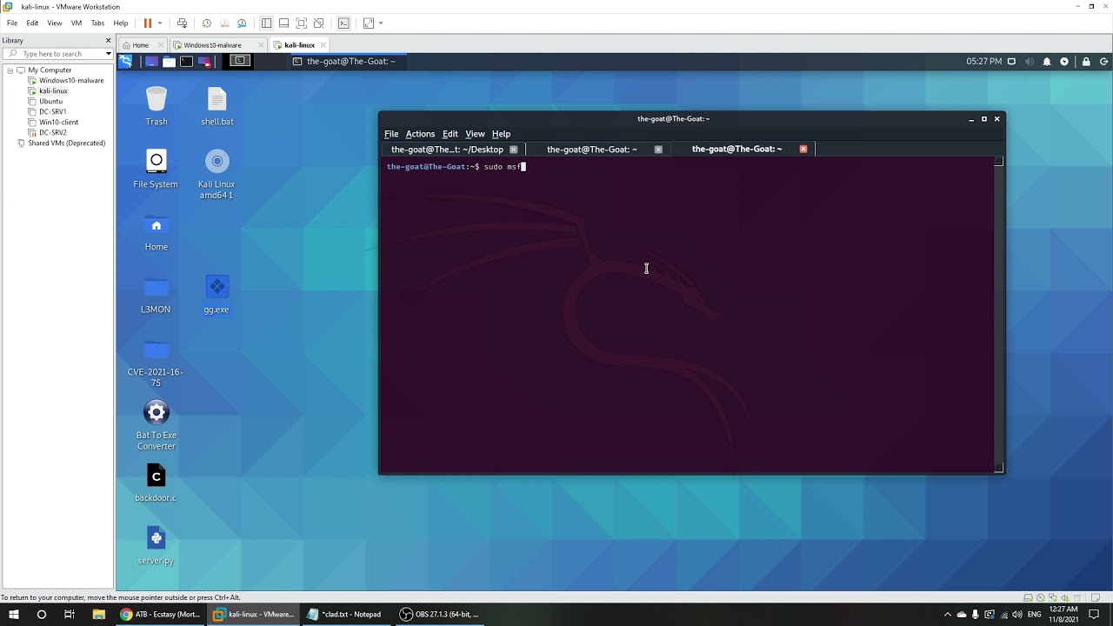This screenshot has width=1113, height=626.
Task: Click the stretch guest toolbar icon
Action: click(369, 23)
